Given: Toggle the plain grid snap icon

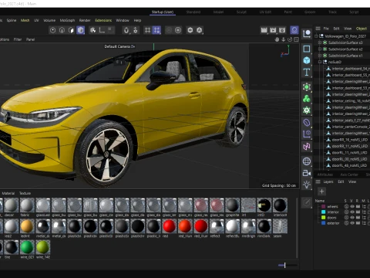Looking at the screenshot, I should pyautogui.click(x=147, y=30).
